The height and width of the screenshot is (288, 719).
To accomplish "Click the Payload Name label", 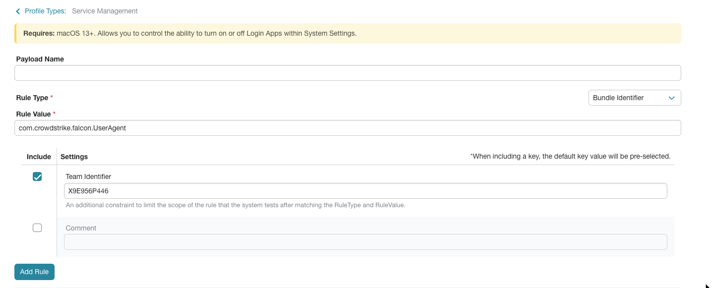I will click(x=40, y=58).
